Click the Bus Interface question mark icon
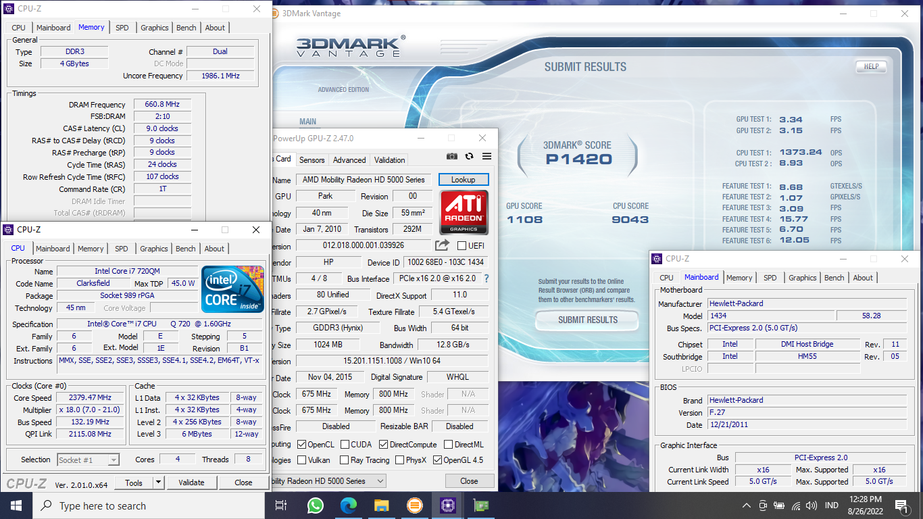Viewport: 923px width, 519px height. pos(487,278)
